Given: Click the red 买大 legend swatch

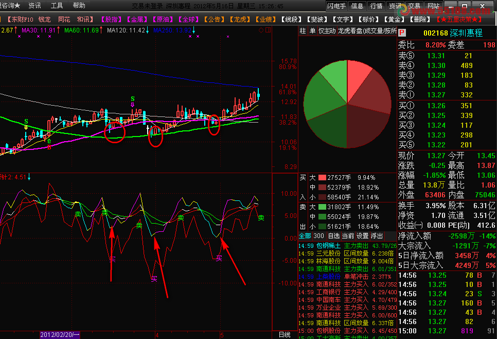Looking at the screenshot, I should coord(322,177).
